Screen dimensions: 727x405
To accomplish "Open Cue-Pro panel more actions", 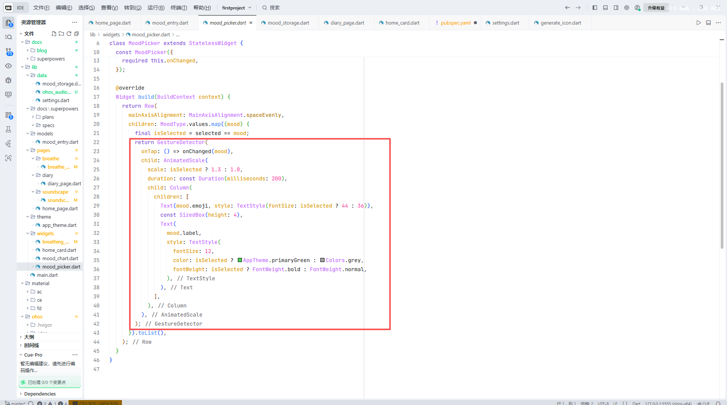I will tap(75, 355).
